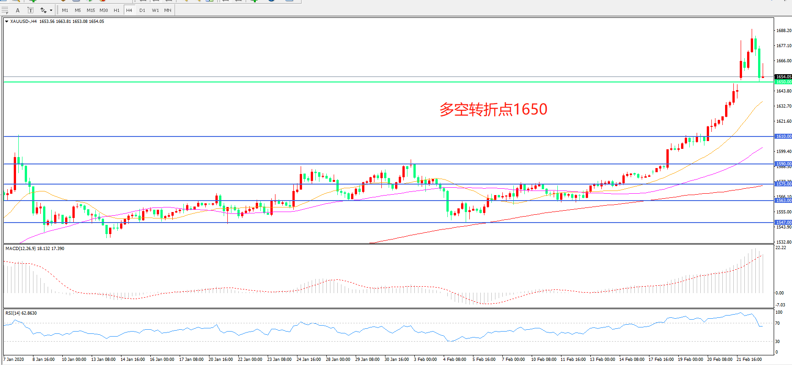Enable the M15 timeframe
Screen dimensions: 792x365
tap(91, 10)
